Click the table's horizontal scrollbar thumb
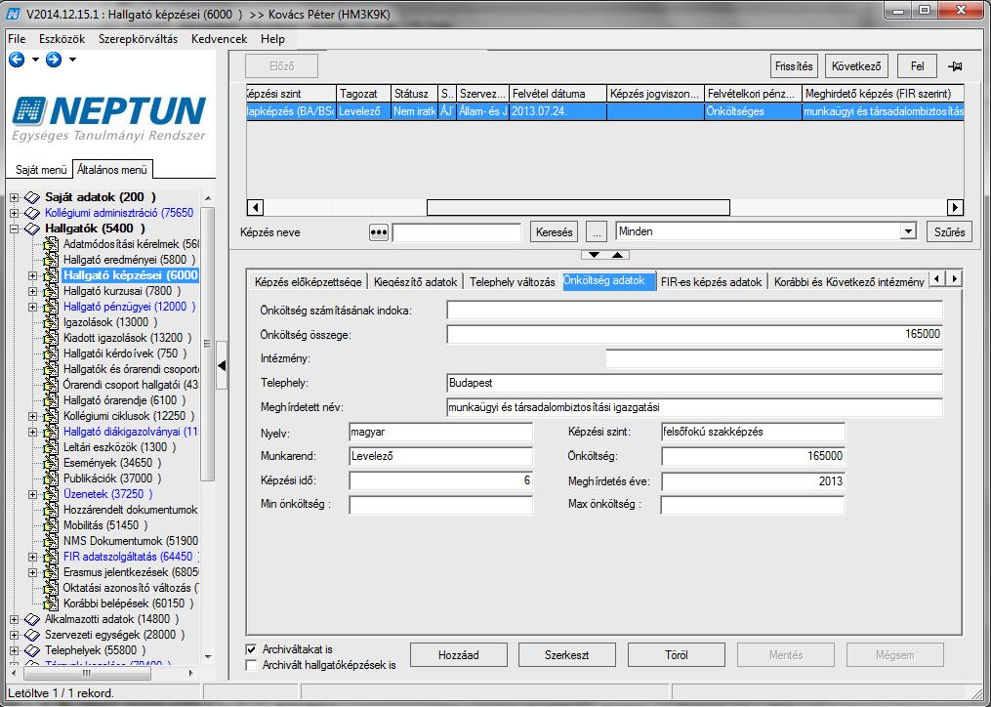The image size is (991, 707). click(x=578, y=207)
